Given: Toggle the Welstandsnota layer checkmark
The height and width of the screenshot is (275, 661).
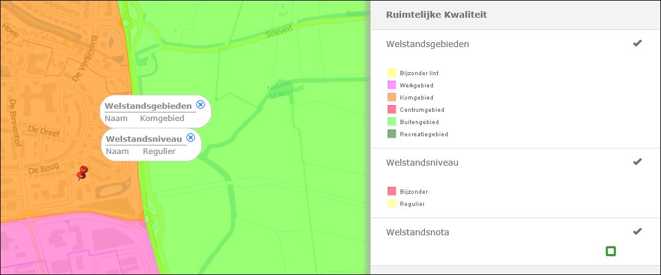Looking at the screenshot, I should coord(637,231).
